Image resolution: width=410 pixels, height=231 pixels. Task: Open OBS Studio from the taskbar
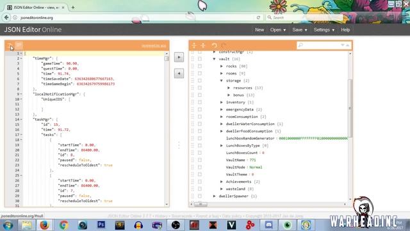[x=176, y=225]
